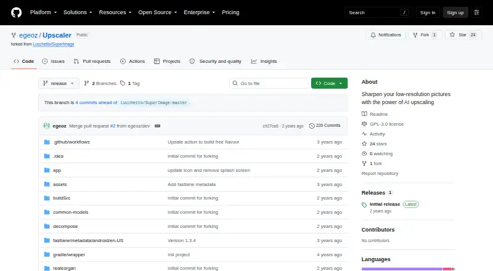Open 'Update action to build free flavour' commit
Screen dimensions: 493x271
(x=203, y=142)
